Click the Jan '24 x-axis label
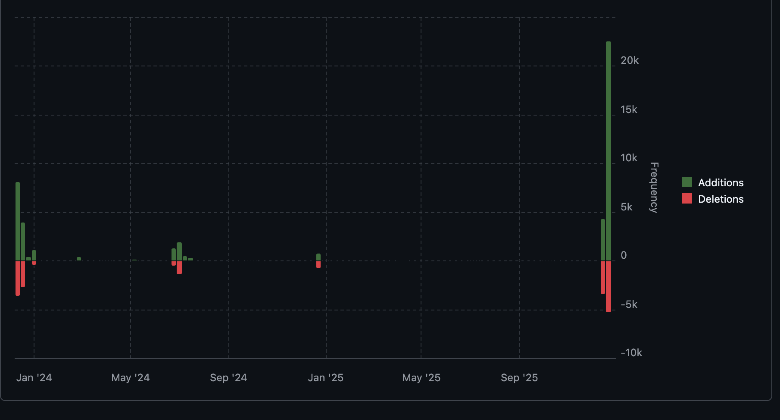 click(x=34, y=378)
